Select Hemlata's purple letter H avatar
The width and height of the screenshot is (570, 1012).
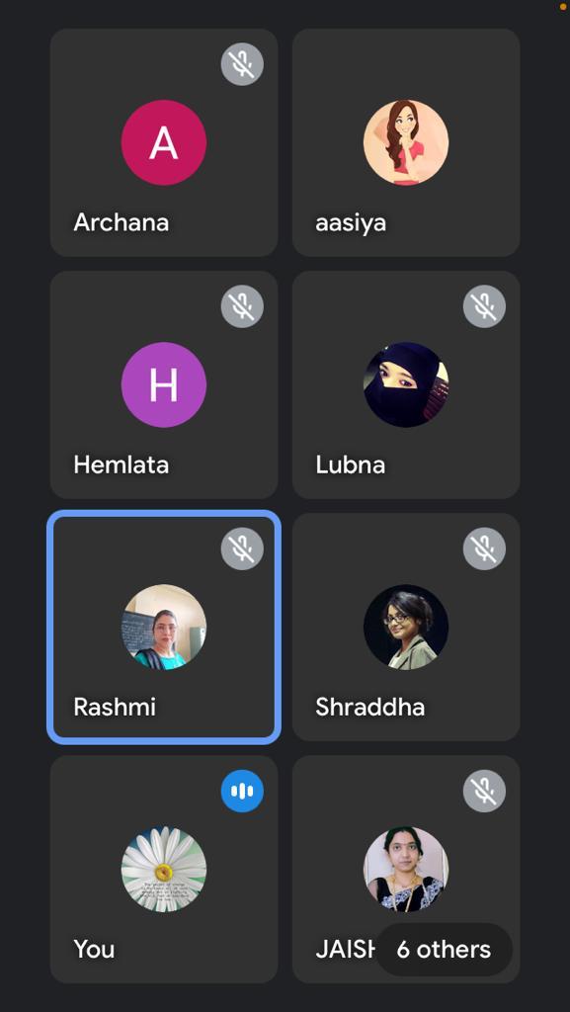pyautogui.click(x=164, y=384)
